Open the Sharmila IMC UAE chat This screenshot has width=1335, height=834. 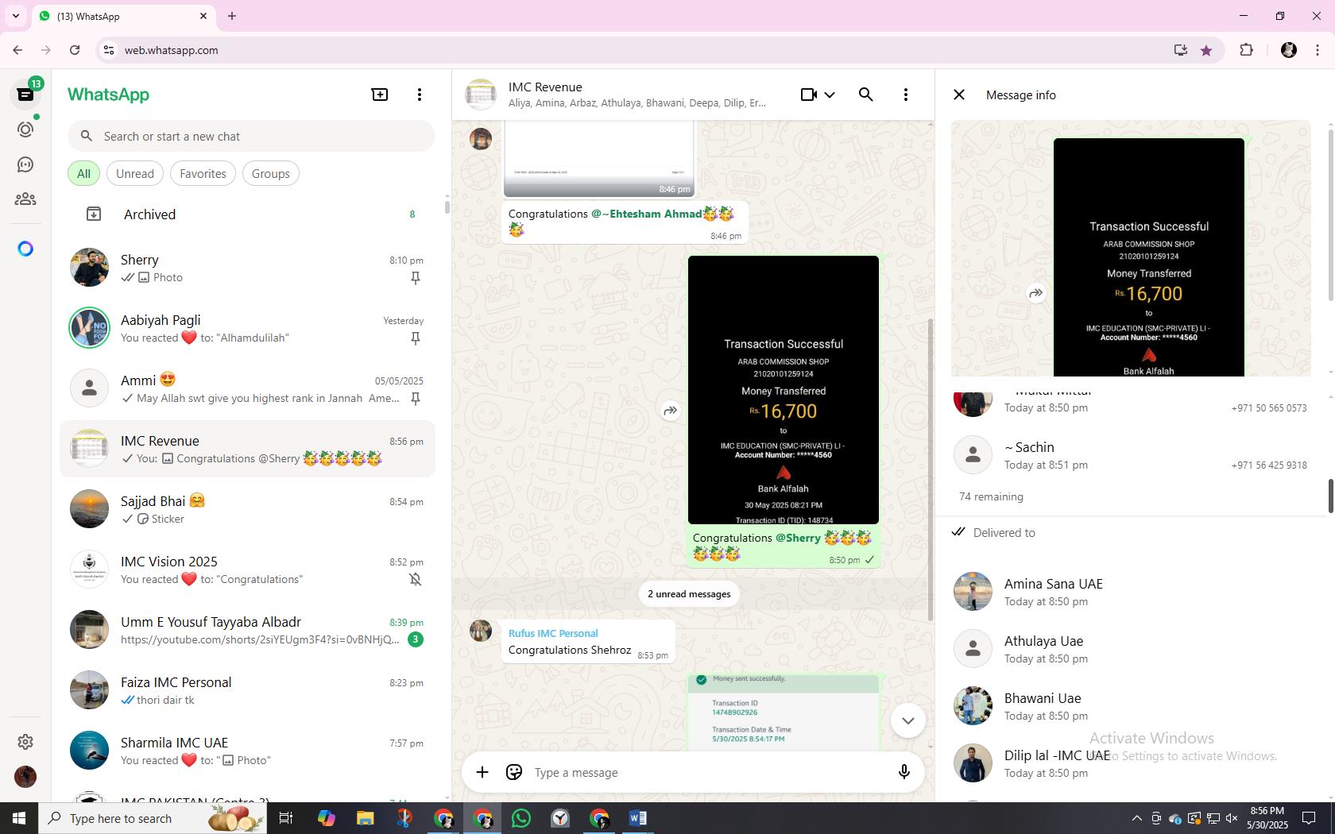point(248,751)
